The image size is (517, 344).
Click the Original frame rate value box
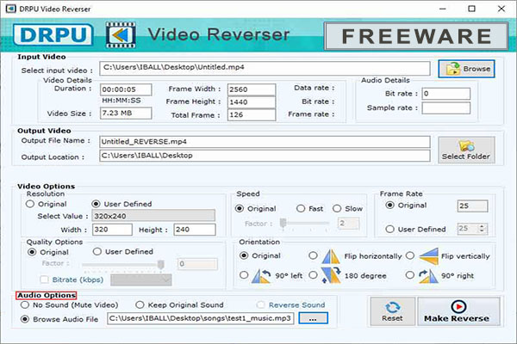pos(472,206)
